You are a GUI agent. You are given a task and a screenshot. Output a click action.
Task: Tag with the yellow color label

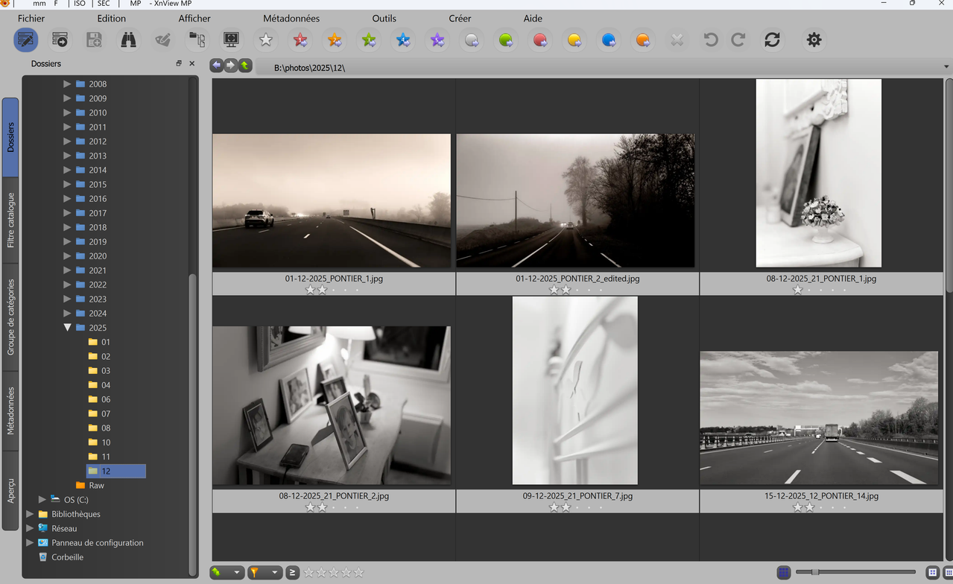pyautogui.click(x=574, y=39)
